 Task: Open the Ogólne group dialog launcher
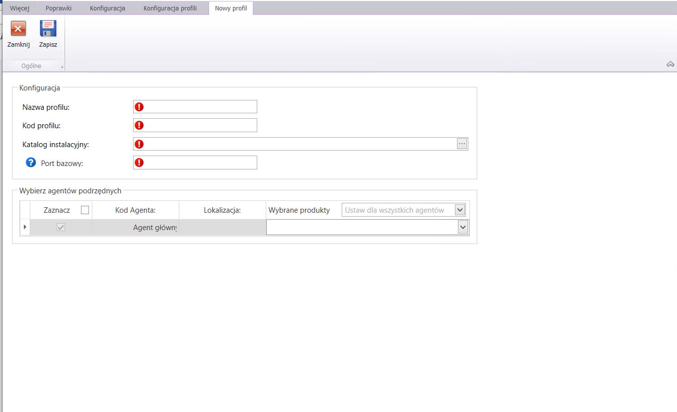tap(62, 67)
